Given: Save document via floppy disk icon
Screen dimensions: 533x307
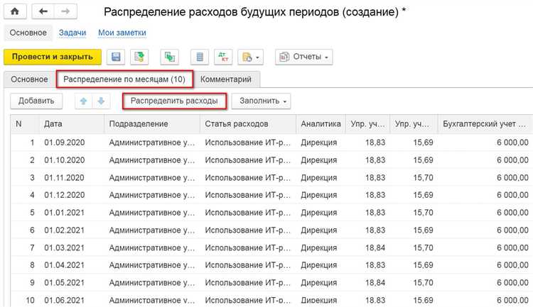Looking at the screenshot, I should (115, 57).
